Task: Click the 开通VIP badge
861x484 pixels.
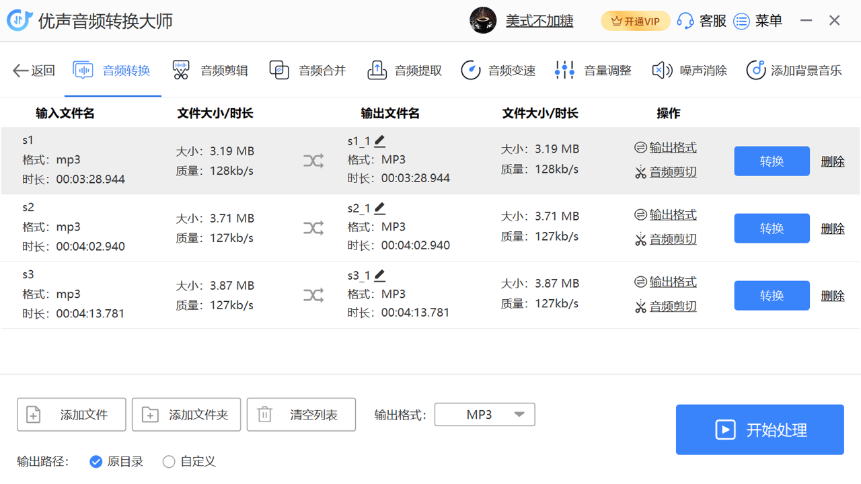Action: (x=635, y=21)
